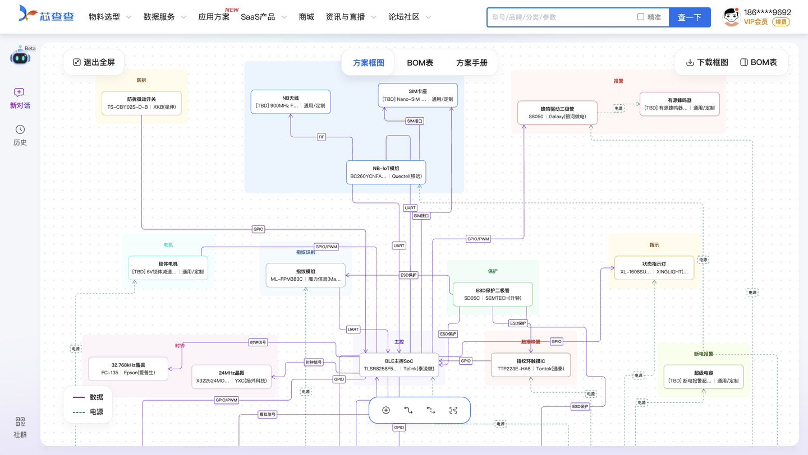Viewport: 808px width, 455px height.
Task: Select the 32.768kHz晶振 node
Action: [x=128, y=369]
